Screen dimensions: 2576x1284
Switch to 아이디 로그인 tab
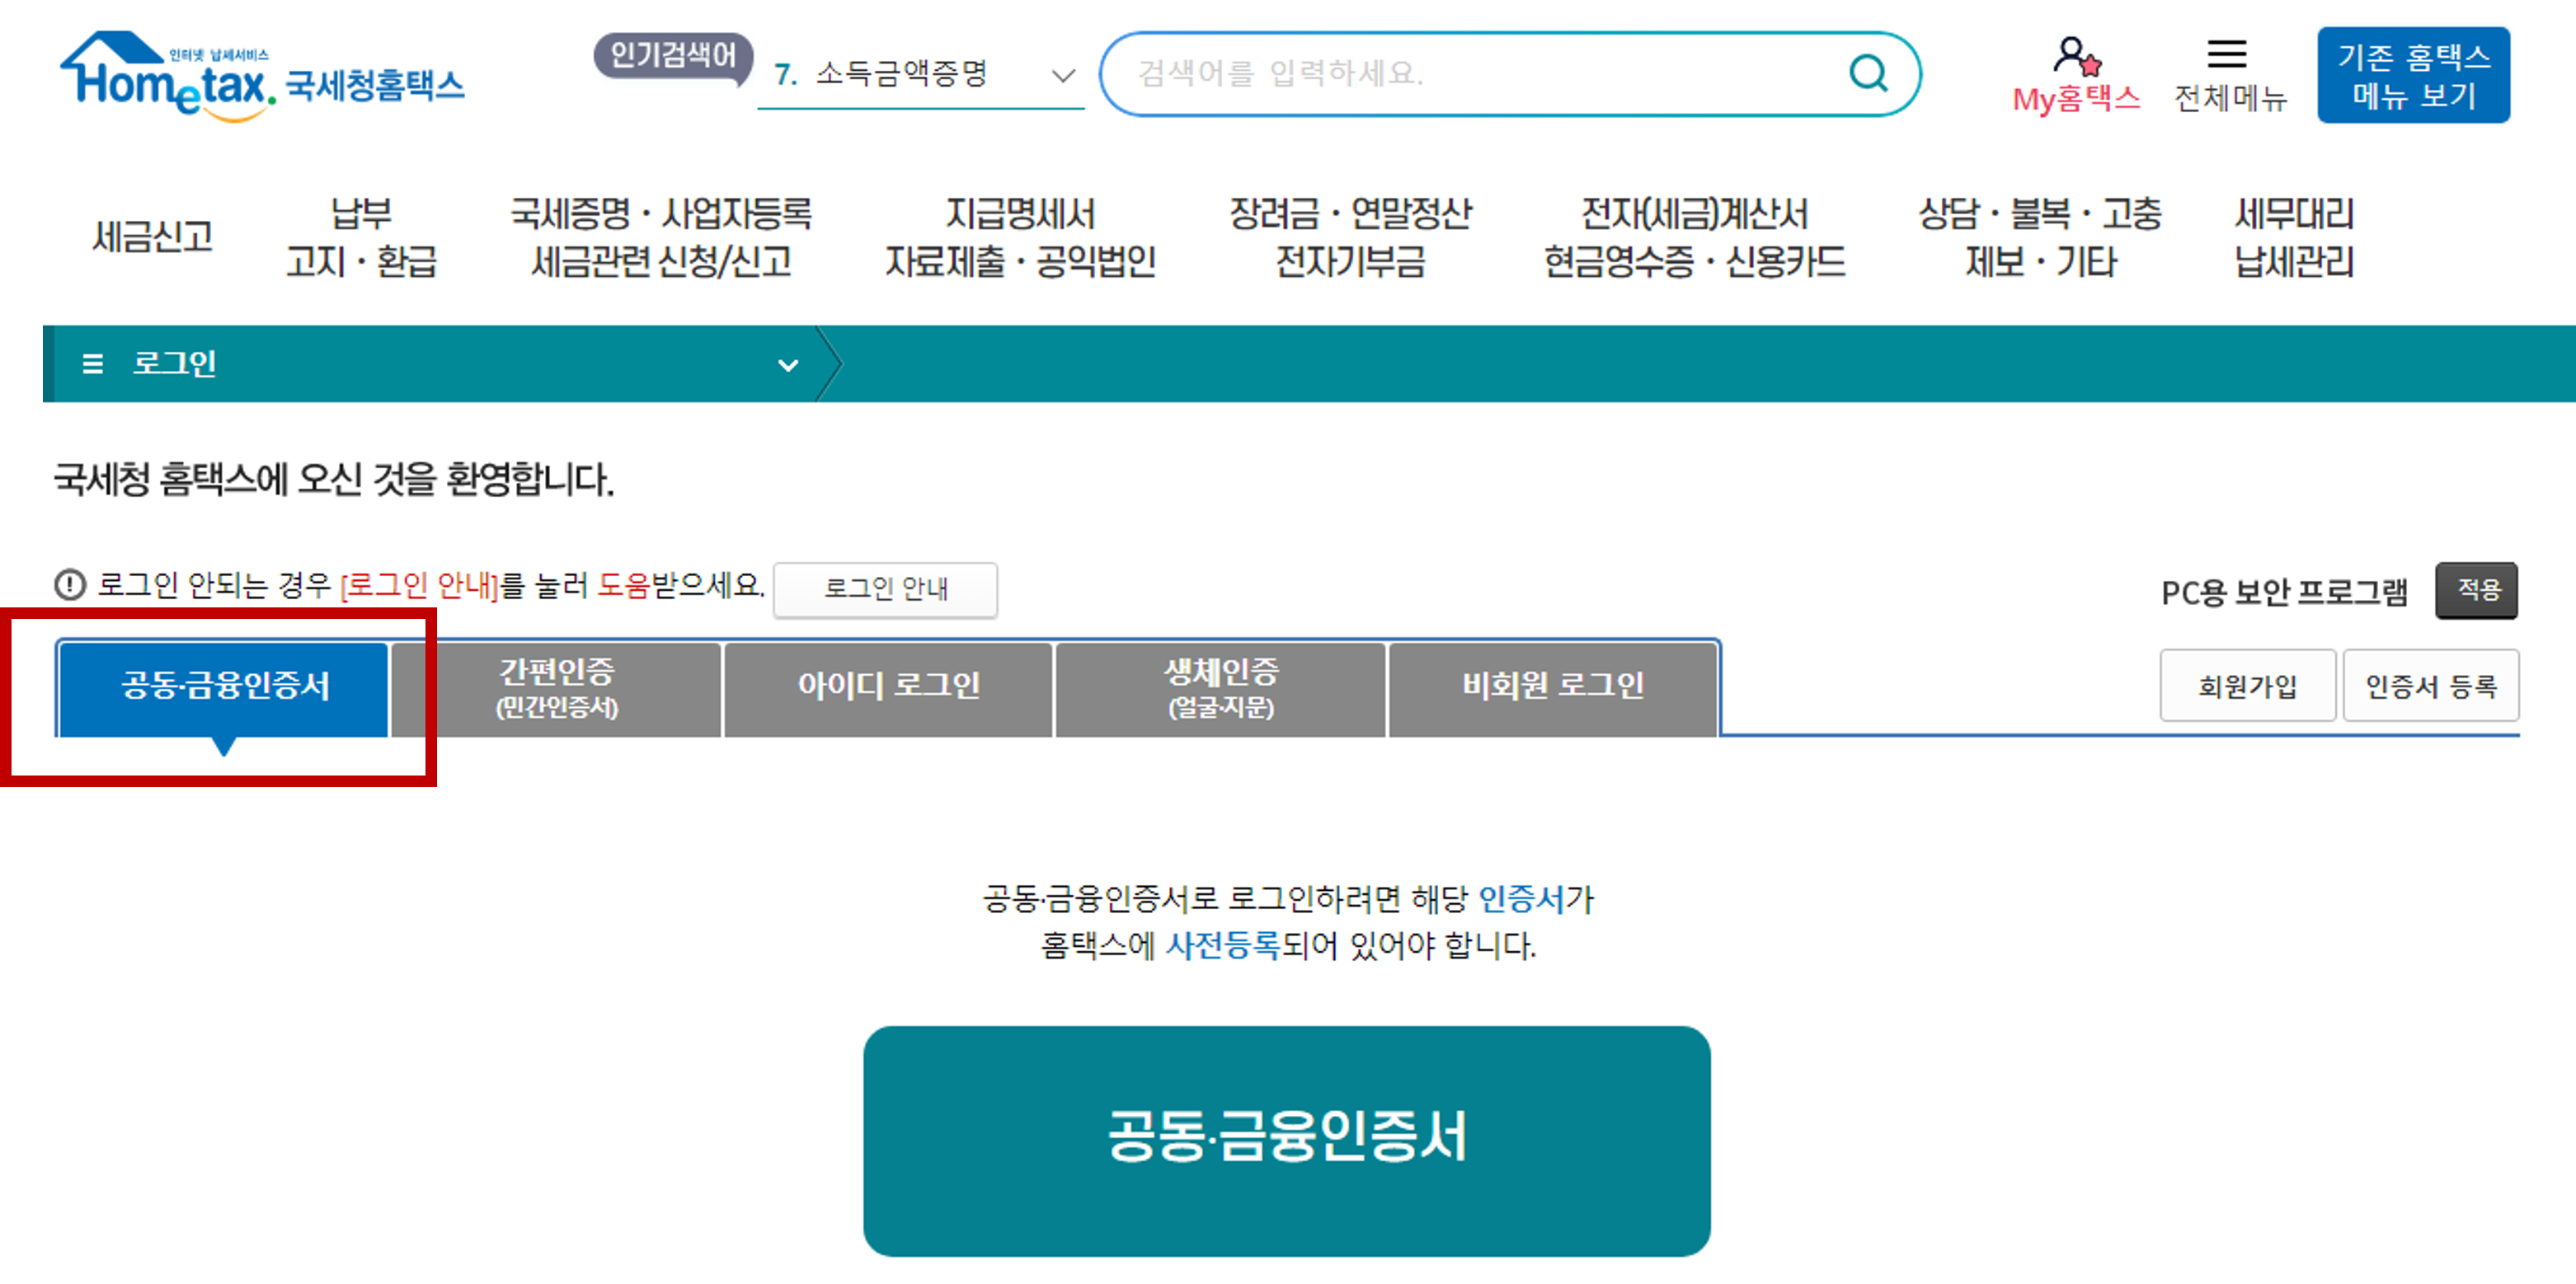click(888, 687)
